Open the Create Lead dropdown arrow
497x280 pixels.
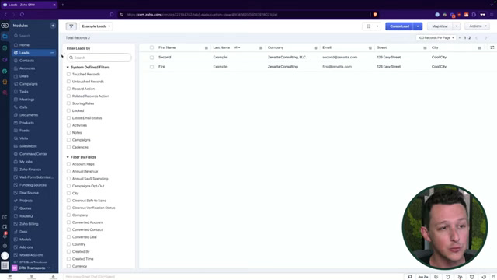(x=418, y=26)
